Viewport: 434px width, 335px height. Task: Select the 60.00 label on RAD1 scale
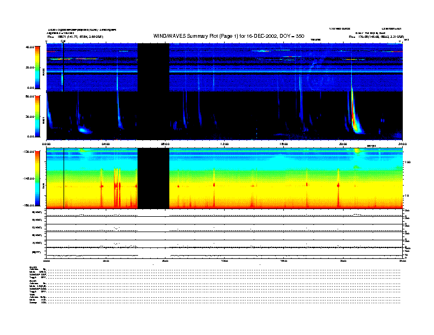(x=30, y=96)
